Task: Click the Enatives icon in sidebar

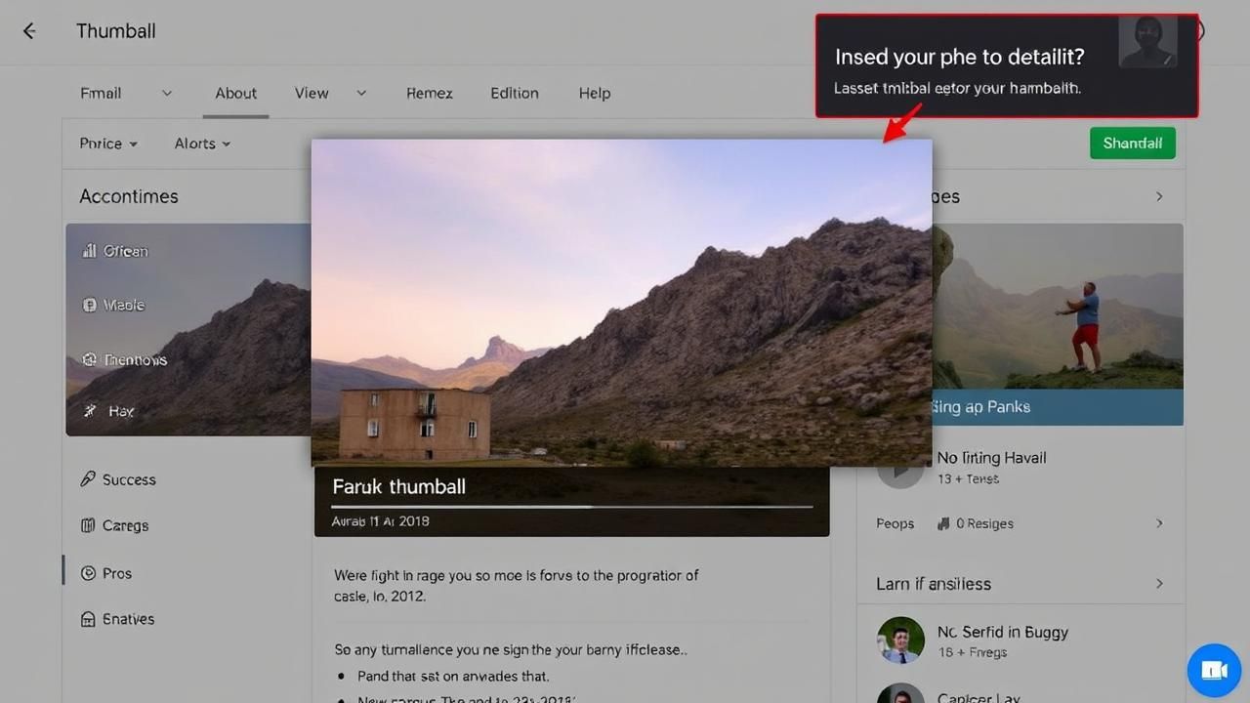Action: pos(88,619)
